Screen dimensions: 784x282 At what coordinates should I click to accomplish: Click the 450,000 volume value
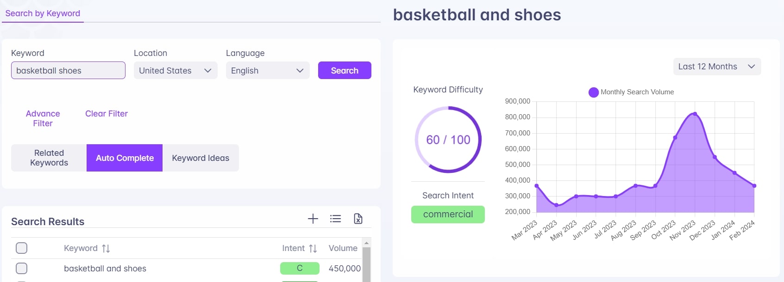pyautogui.click(x=345, y=268)
